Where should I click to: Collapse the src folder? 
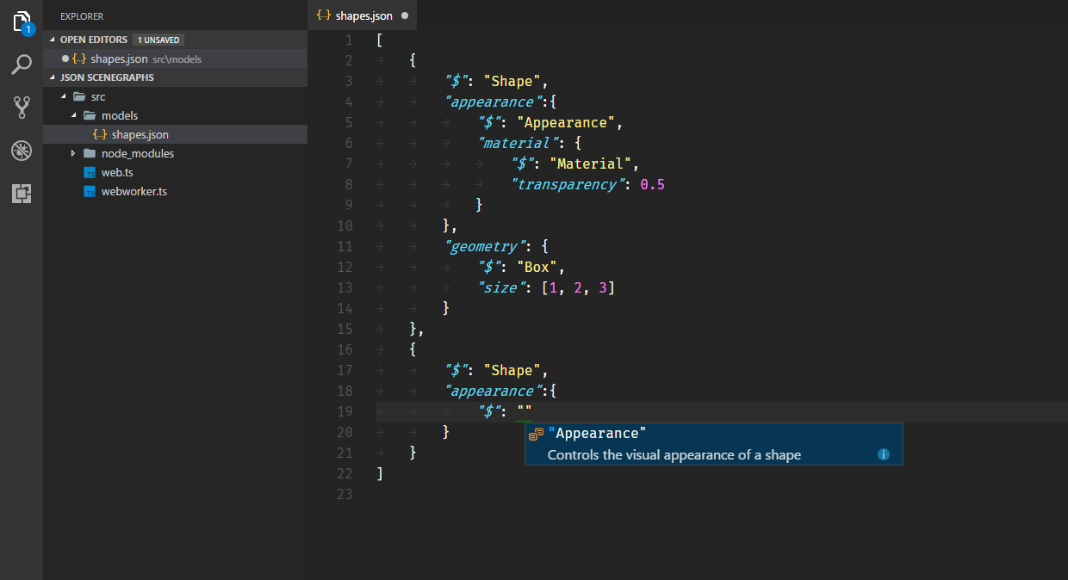63,96
